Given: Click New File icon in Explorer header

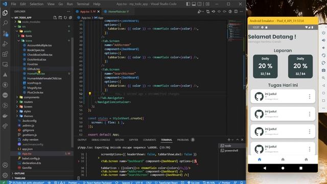Looking at the screenshot, I should click(55, 18).
